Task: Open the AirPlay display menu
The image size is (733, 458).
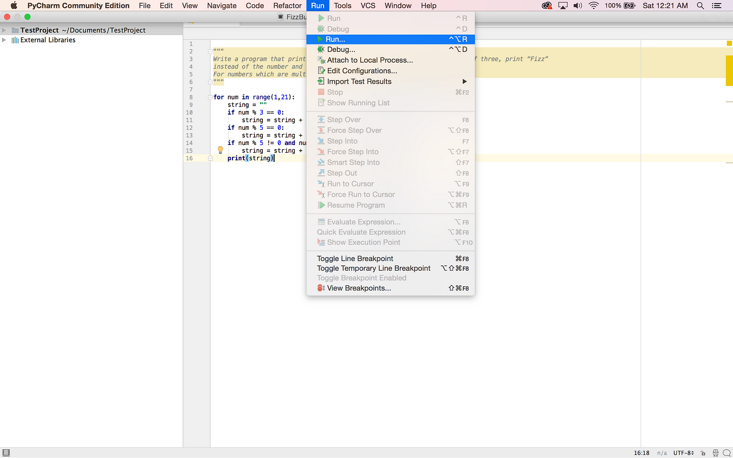Action: click(x=563, y=5)
